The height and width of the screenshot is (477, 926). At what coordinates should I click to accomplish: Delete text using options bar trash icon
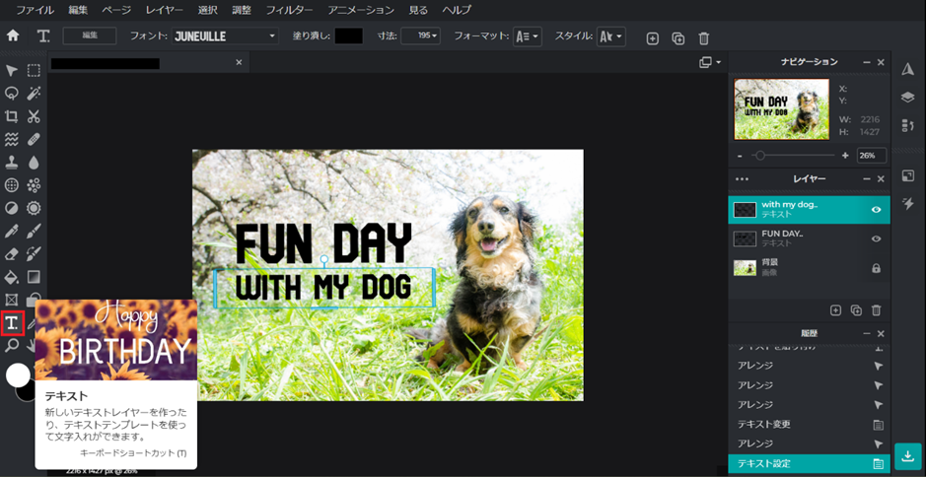point(703,38)
